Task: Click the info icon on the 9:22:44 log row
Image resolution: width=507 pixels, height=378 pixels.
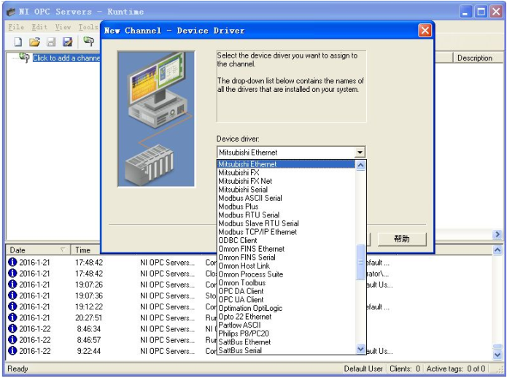Action: pos(12,350)
